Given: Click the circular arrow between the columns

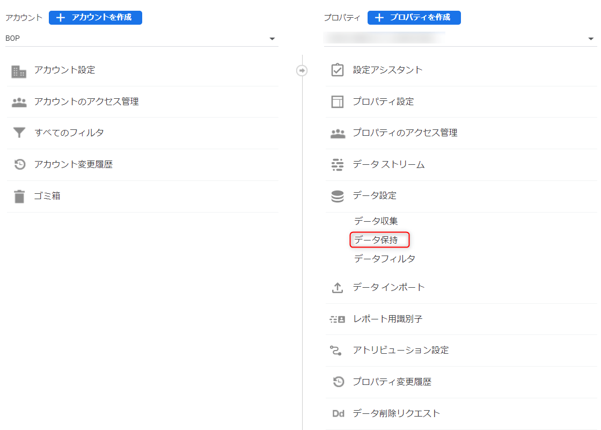Looking at the screenshot, I should coord(302,70).
